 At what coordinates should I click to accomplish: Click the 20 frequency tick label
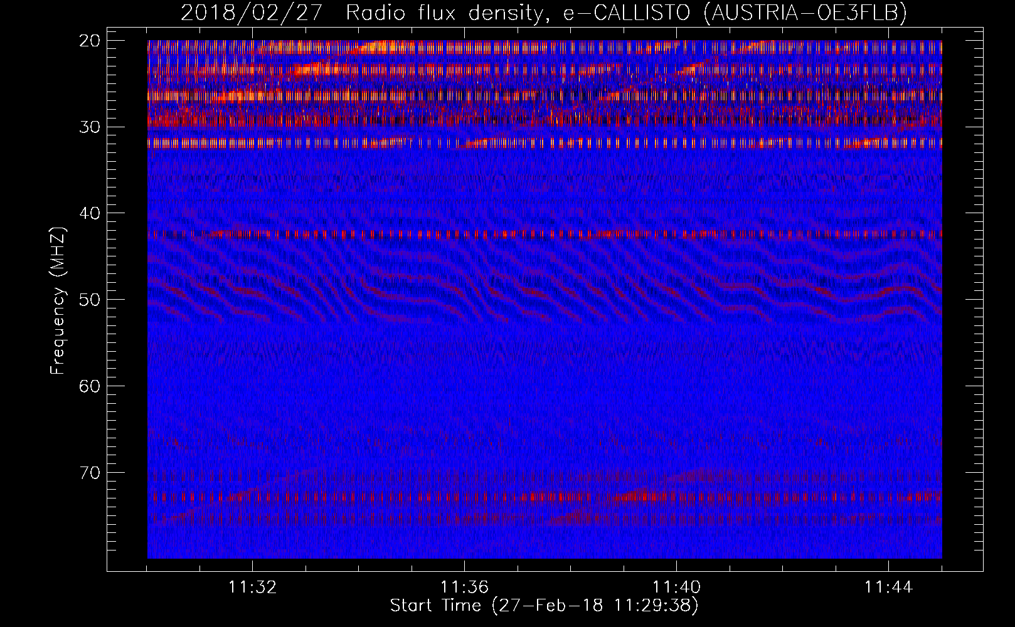coord(90,41)
